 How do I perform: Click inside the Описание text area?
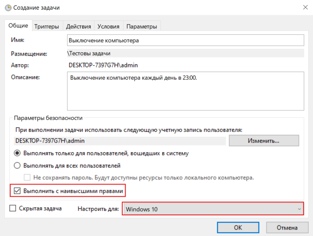(185, 91)
